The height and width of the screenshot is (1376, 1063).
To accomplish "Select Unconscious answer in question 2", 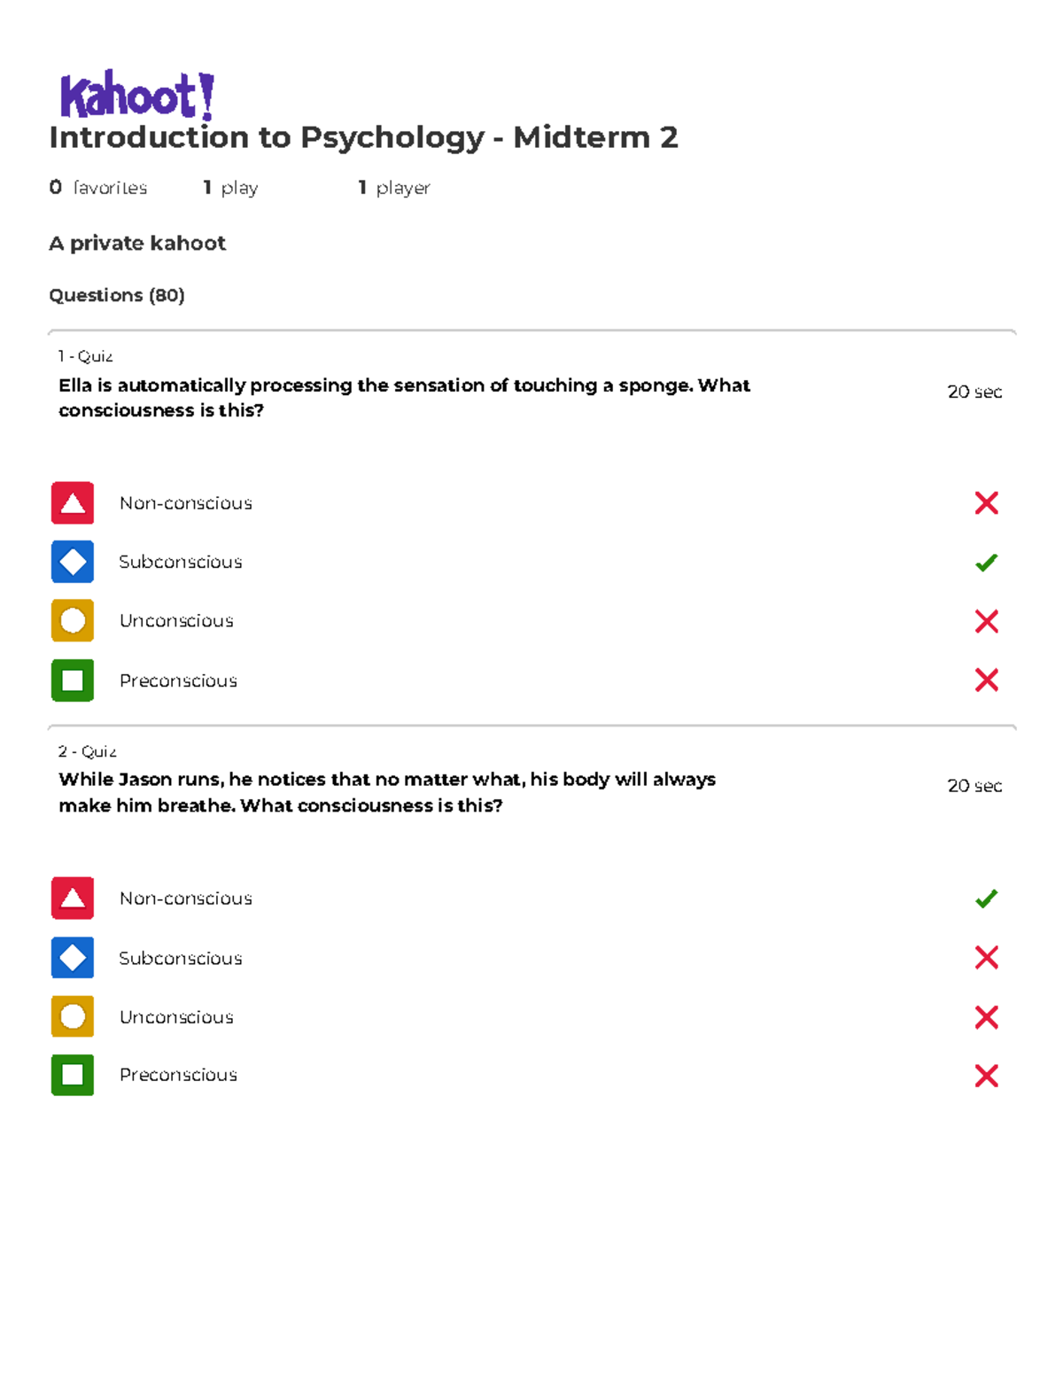I will 176,1017.
